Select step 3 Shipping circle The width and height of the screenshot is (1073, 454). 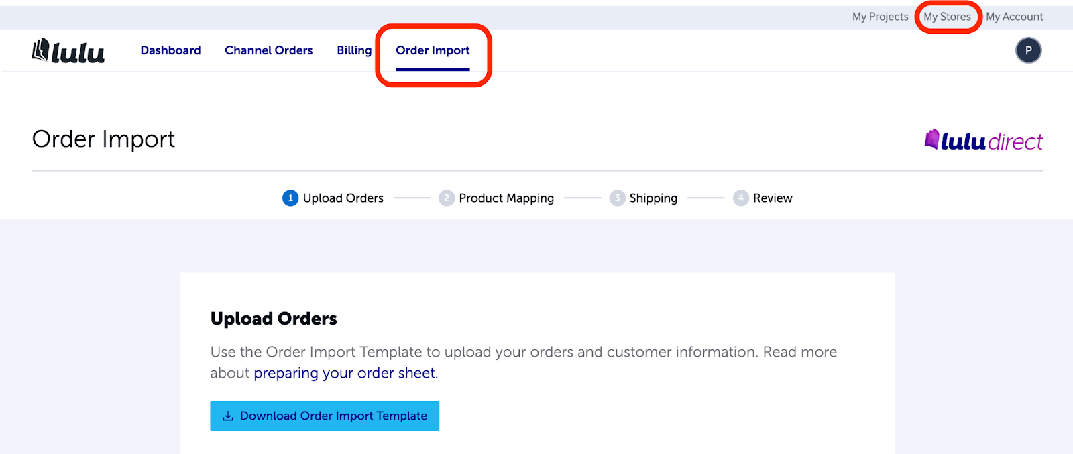point(617,198)
